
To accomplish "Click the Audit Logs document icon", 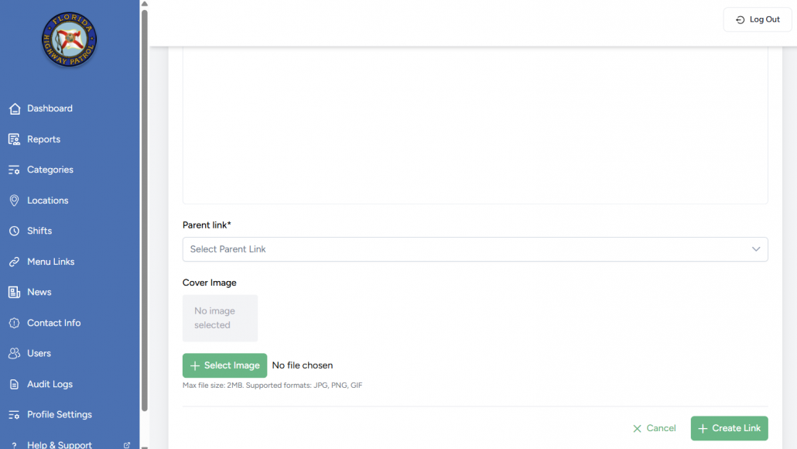I will [14, 384].
